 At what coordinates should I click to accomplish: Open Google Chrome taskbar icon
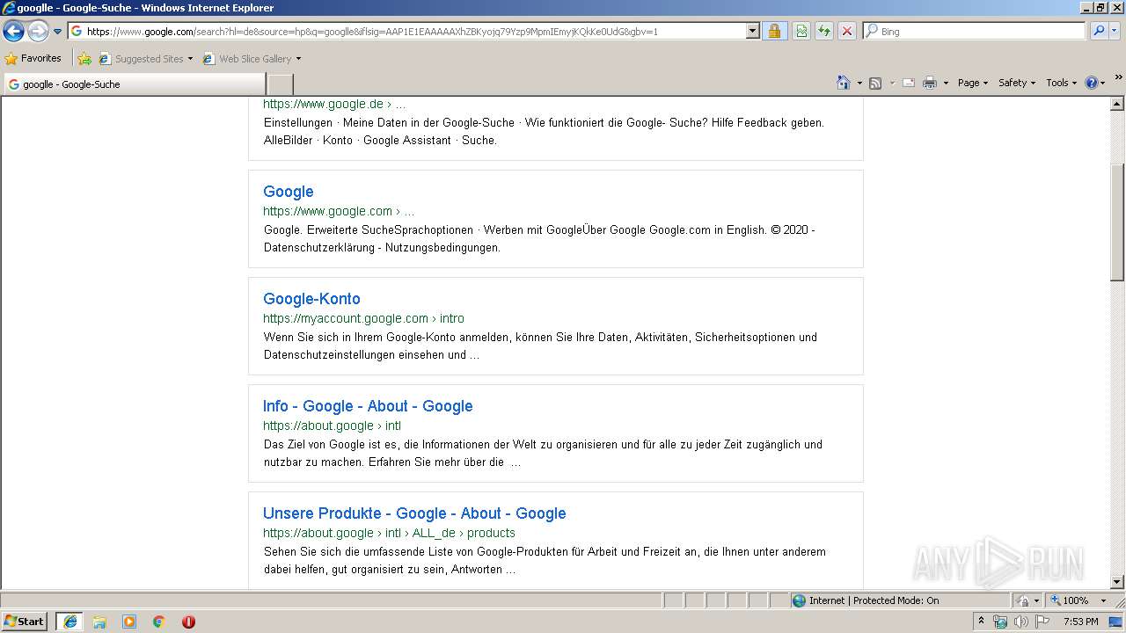[159, 622]
